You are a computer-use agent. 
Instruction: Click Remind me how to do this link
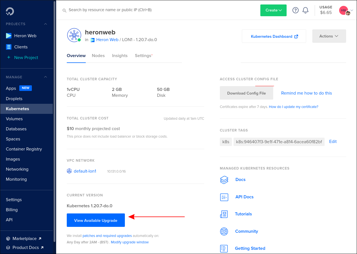pyautogui.click(x=306, y=93)
